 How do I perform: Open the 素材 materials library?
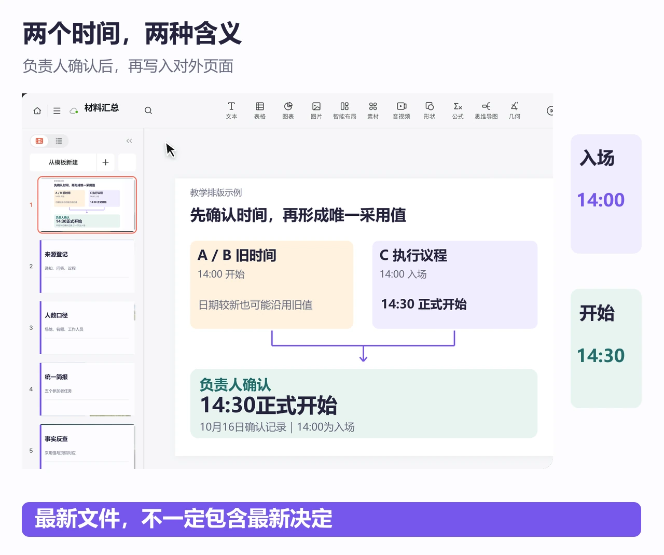[x=373, y=110]
